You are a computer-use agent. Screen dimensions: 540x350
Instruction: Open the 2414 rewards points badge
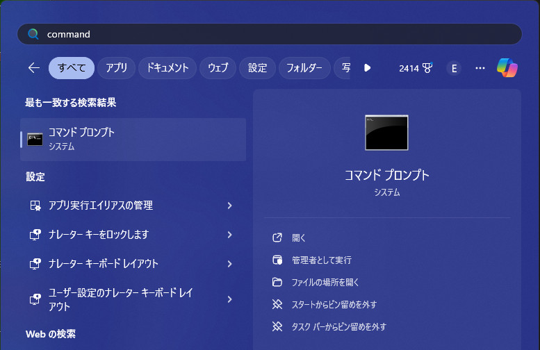click(416, 68)
